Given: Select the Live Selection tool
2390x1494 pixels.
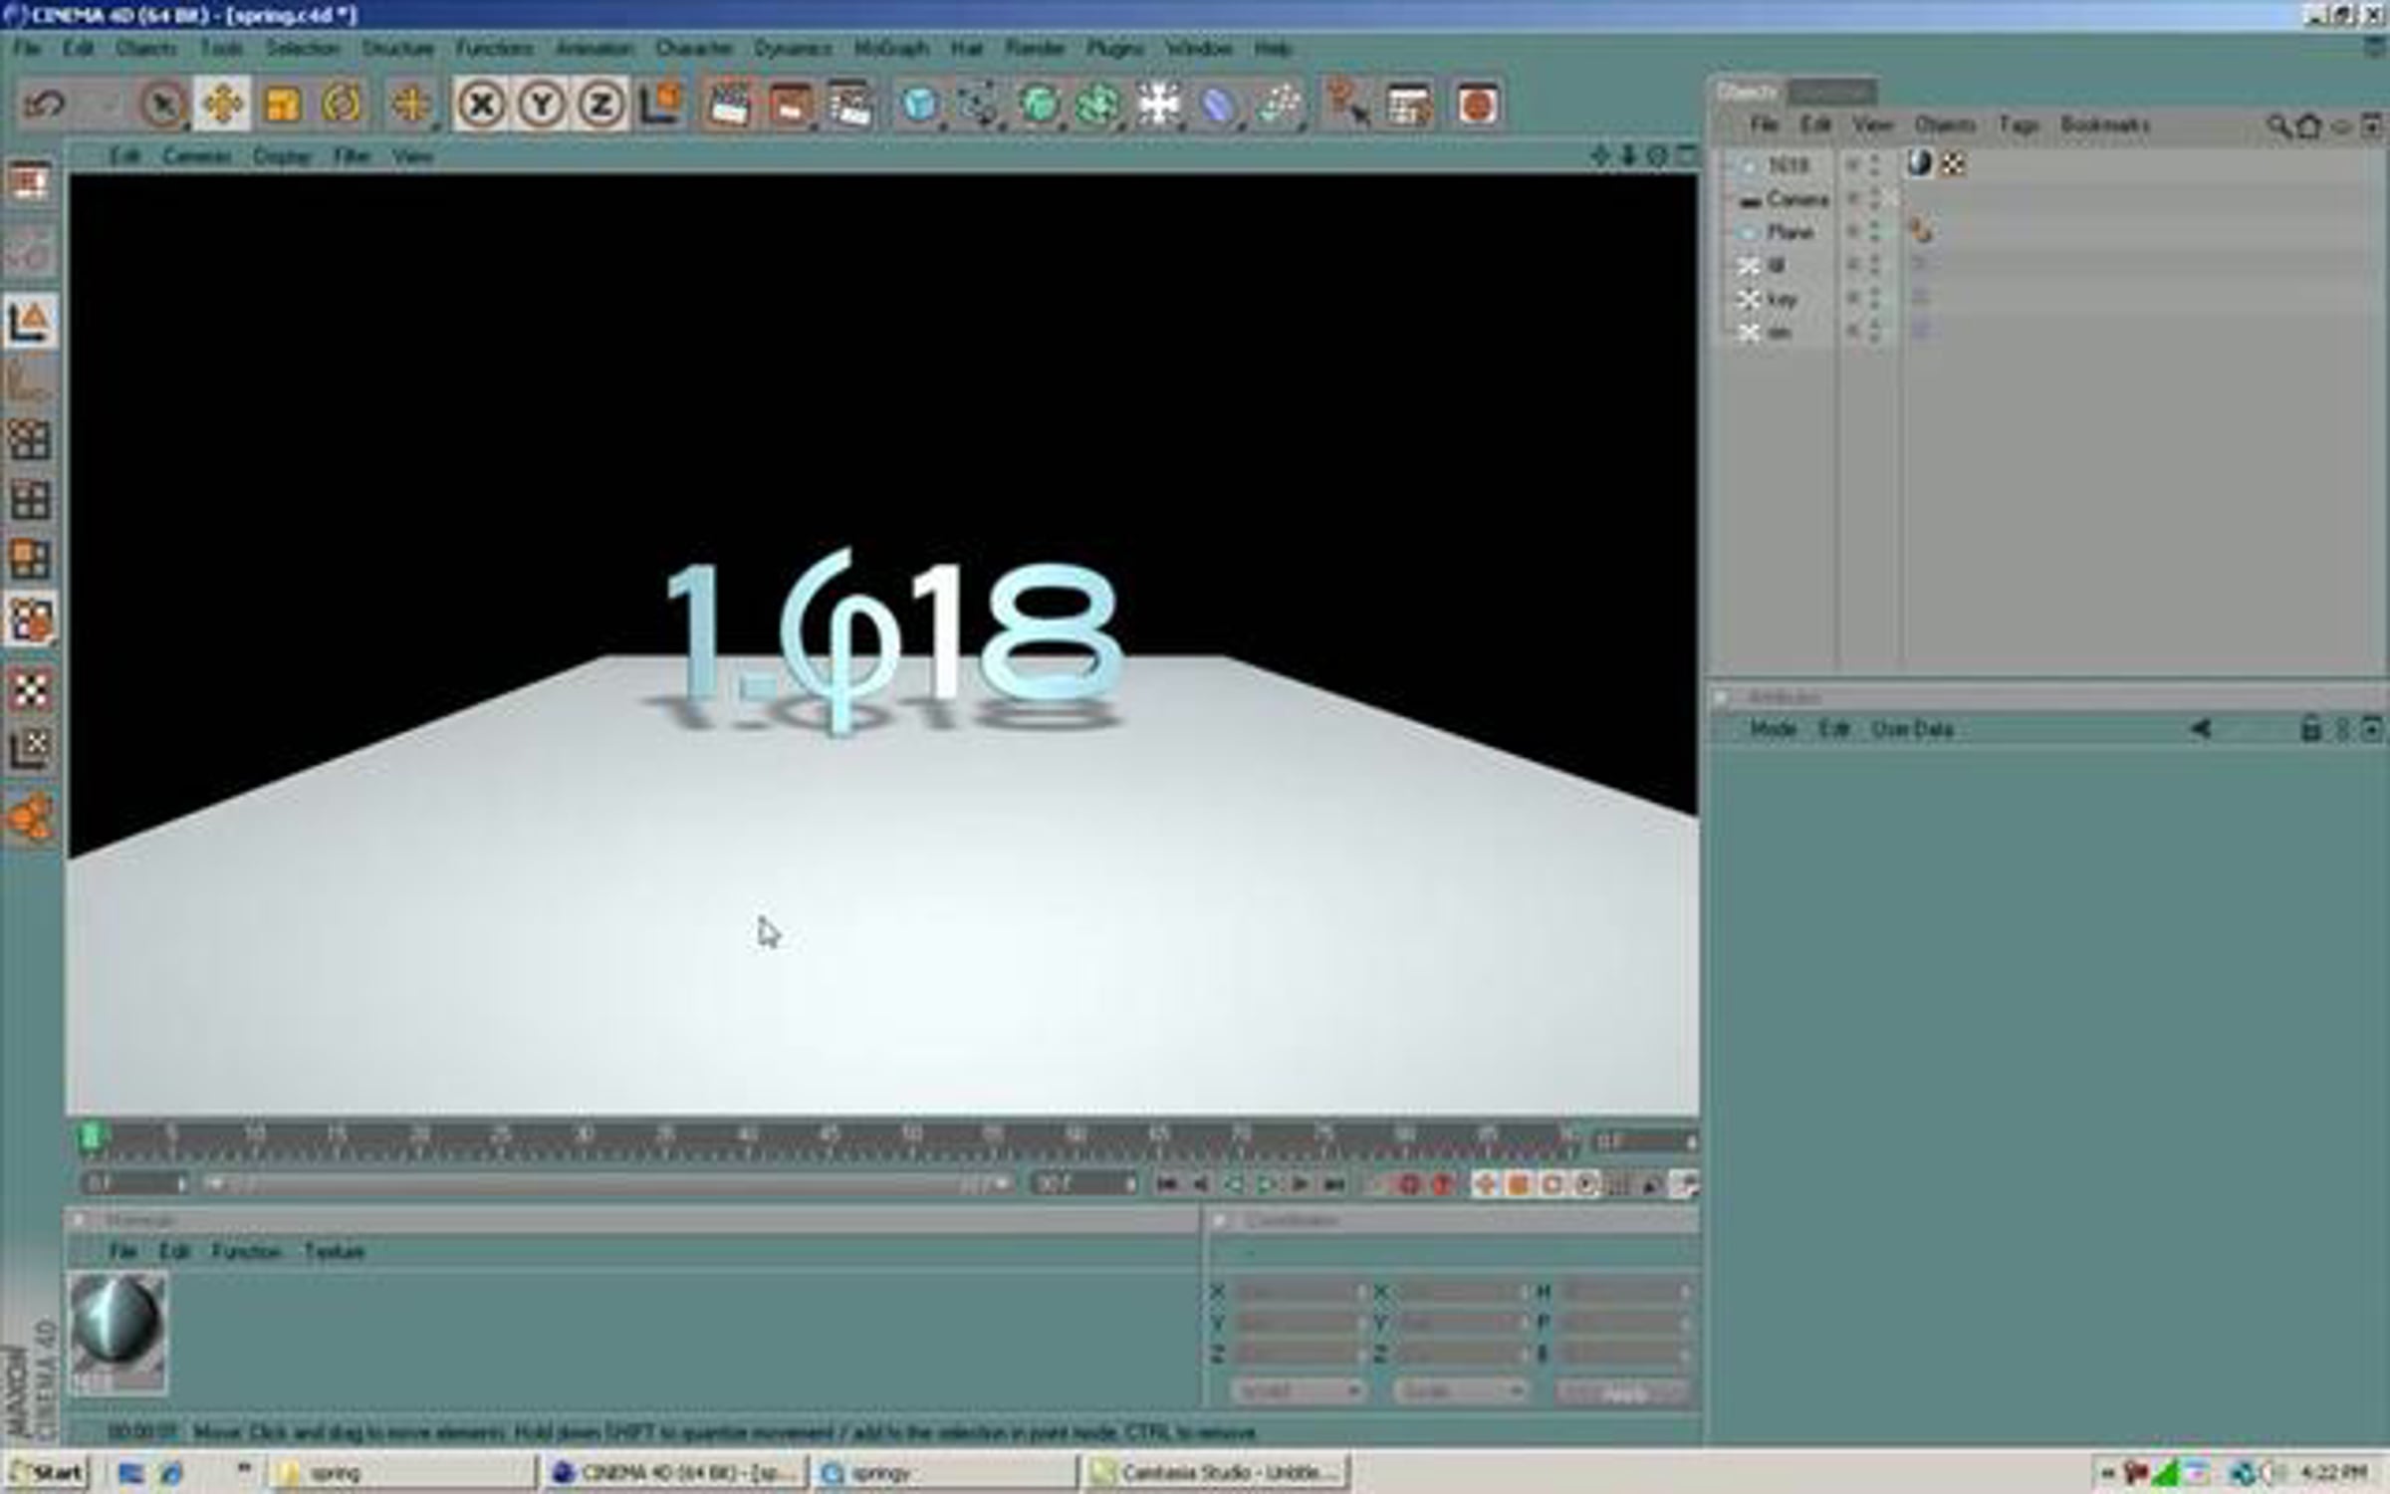Looking at the screenshot, I should click(163, 104).
